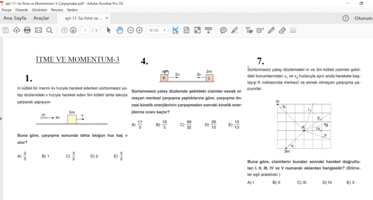The height and width of the screenshot is (200, 373).
Task: Go to previous page arrow
Action: click(x=64, y=31)
